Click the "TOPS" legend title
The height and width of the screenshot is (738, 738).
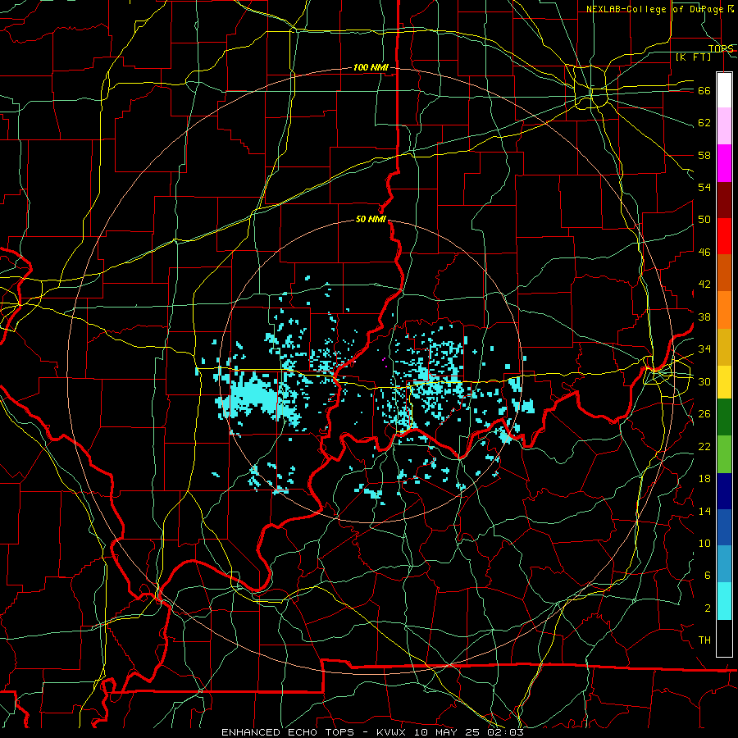[x=721, y=48]
